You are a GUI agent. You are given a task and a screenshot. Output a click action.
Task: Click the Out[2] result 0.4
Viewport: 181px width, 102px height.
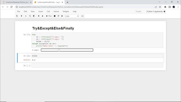point(34,60)
